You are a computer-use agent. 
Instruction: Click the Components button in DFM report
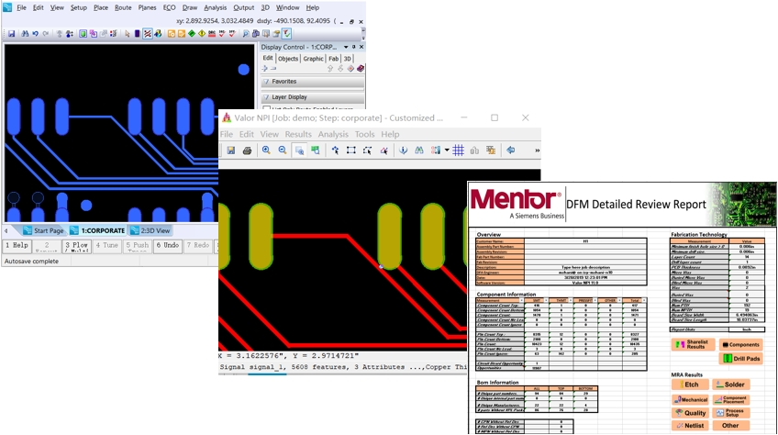click(x=740, y=344)
